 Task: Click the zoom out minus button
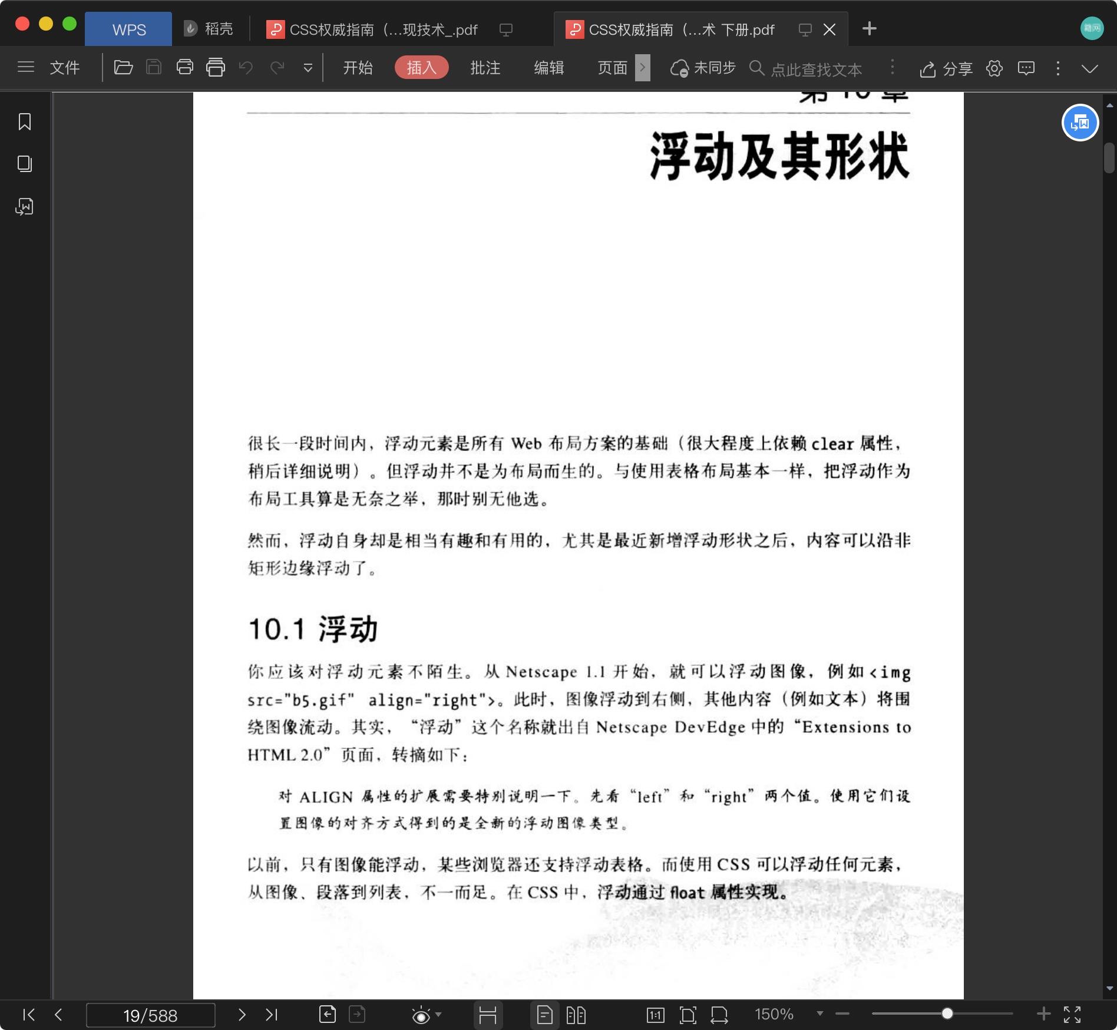click(842, 1014)
